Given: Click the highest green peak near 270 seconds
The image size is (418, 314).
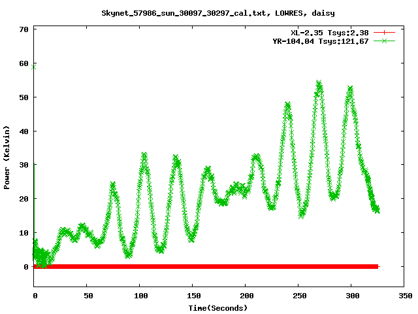Looking at the screenshot, I should click(319, 83).
